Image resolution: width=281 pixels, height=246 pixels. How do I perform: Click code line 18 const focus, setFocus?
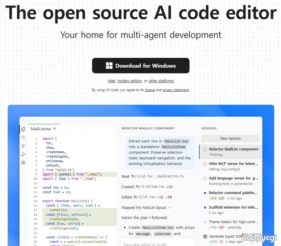tap(68, 215)
